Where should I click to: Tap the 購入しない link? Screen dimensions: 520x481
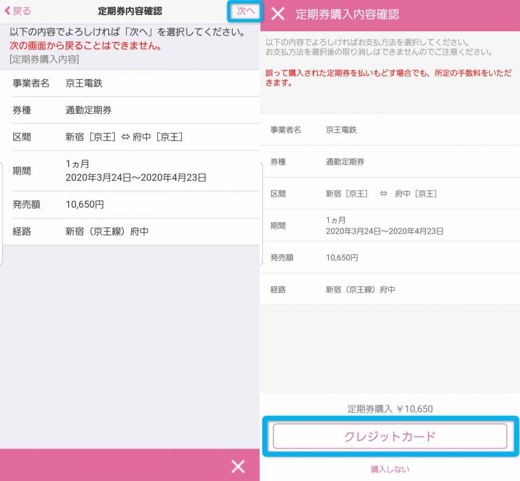[x=390, y=469]
